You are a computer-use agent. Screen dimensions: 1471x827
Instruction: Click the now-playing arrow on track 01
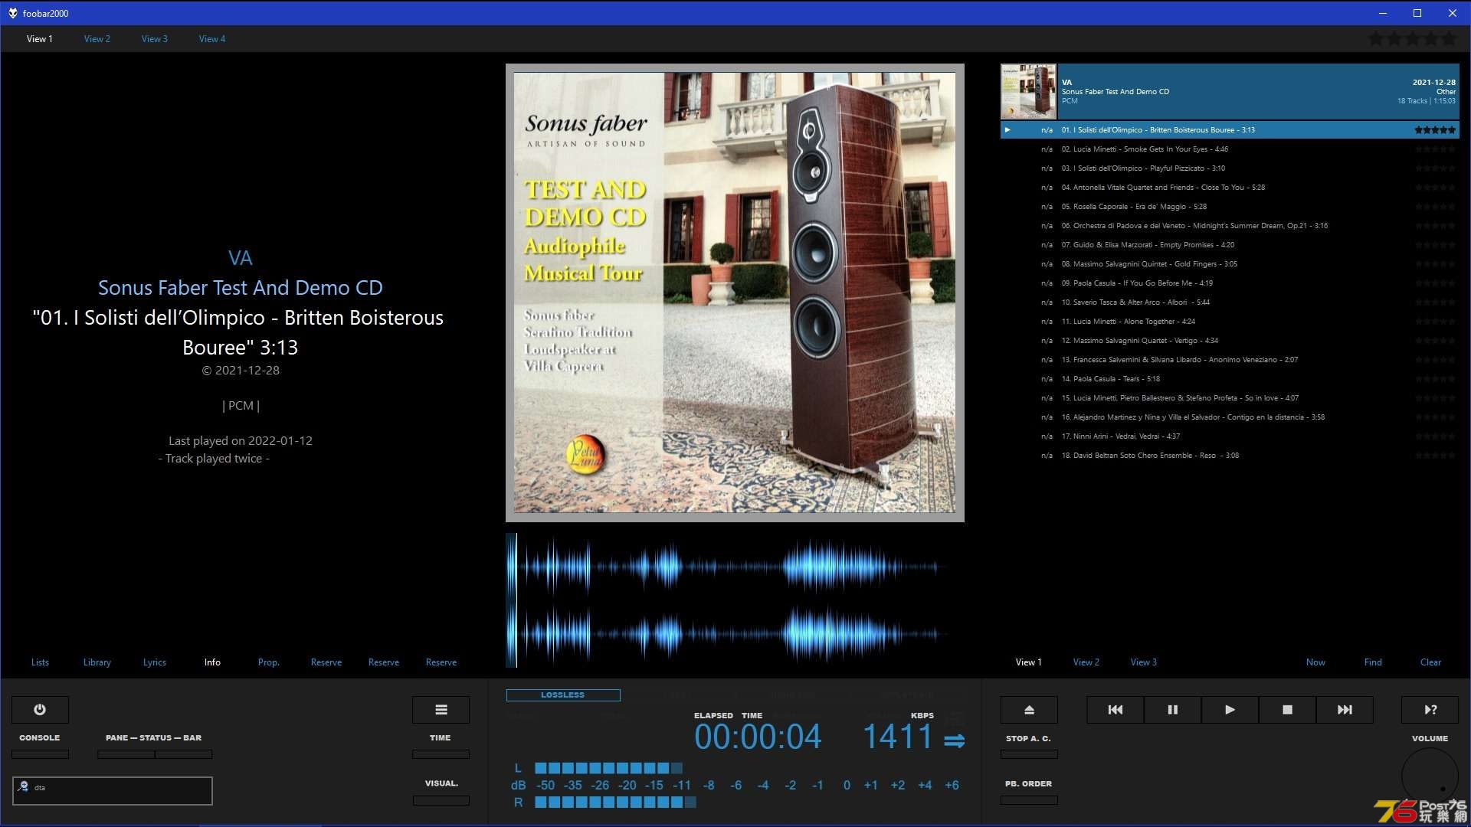(1007, 130)
